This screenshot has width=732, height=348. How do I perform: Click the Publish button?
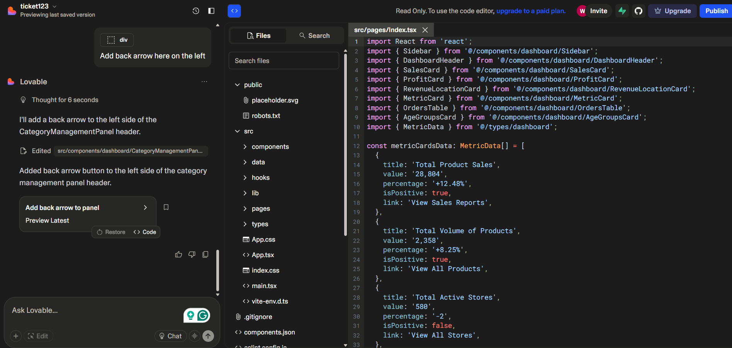coord(716,11)
